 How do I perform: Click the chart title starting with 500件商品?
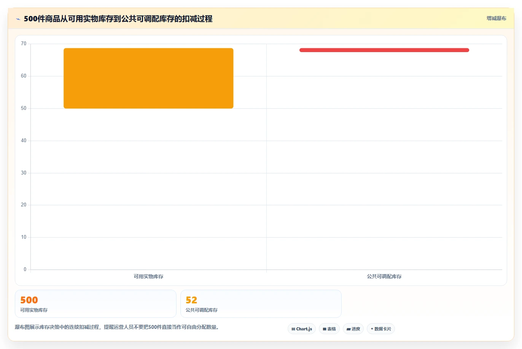click(x=118, y=19)
